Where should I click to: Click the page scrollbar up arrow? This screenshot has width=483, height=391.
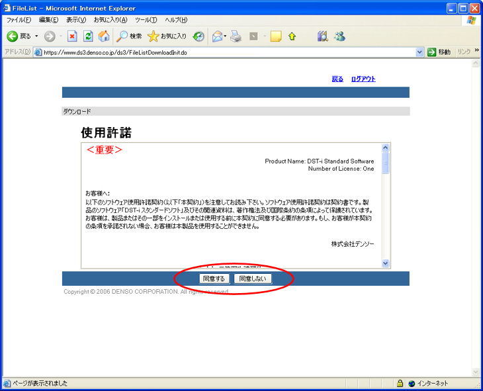point(476,63)
